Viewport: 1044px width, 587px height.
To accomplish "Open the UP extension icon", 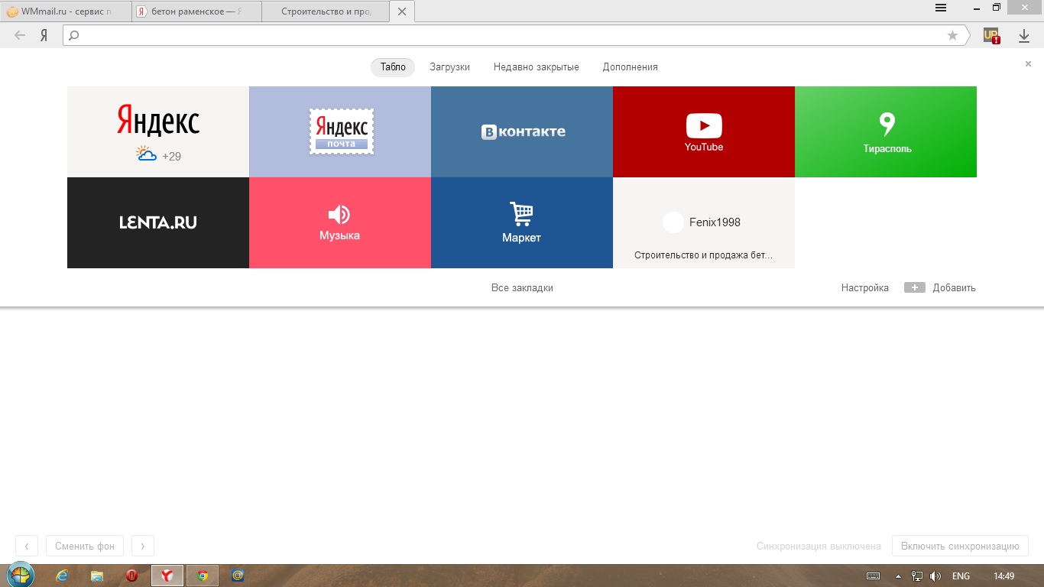I will pos(991,35).
